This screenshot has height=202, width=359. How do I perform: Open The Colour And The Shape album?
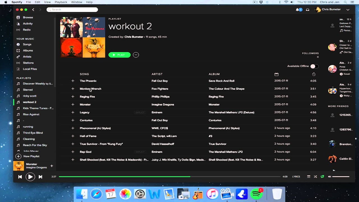point(226,89)
